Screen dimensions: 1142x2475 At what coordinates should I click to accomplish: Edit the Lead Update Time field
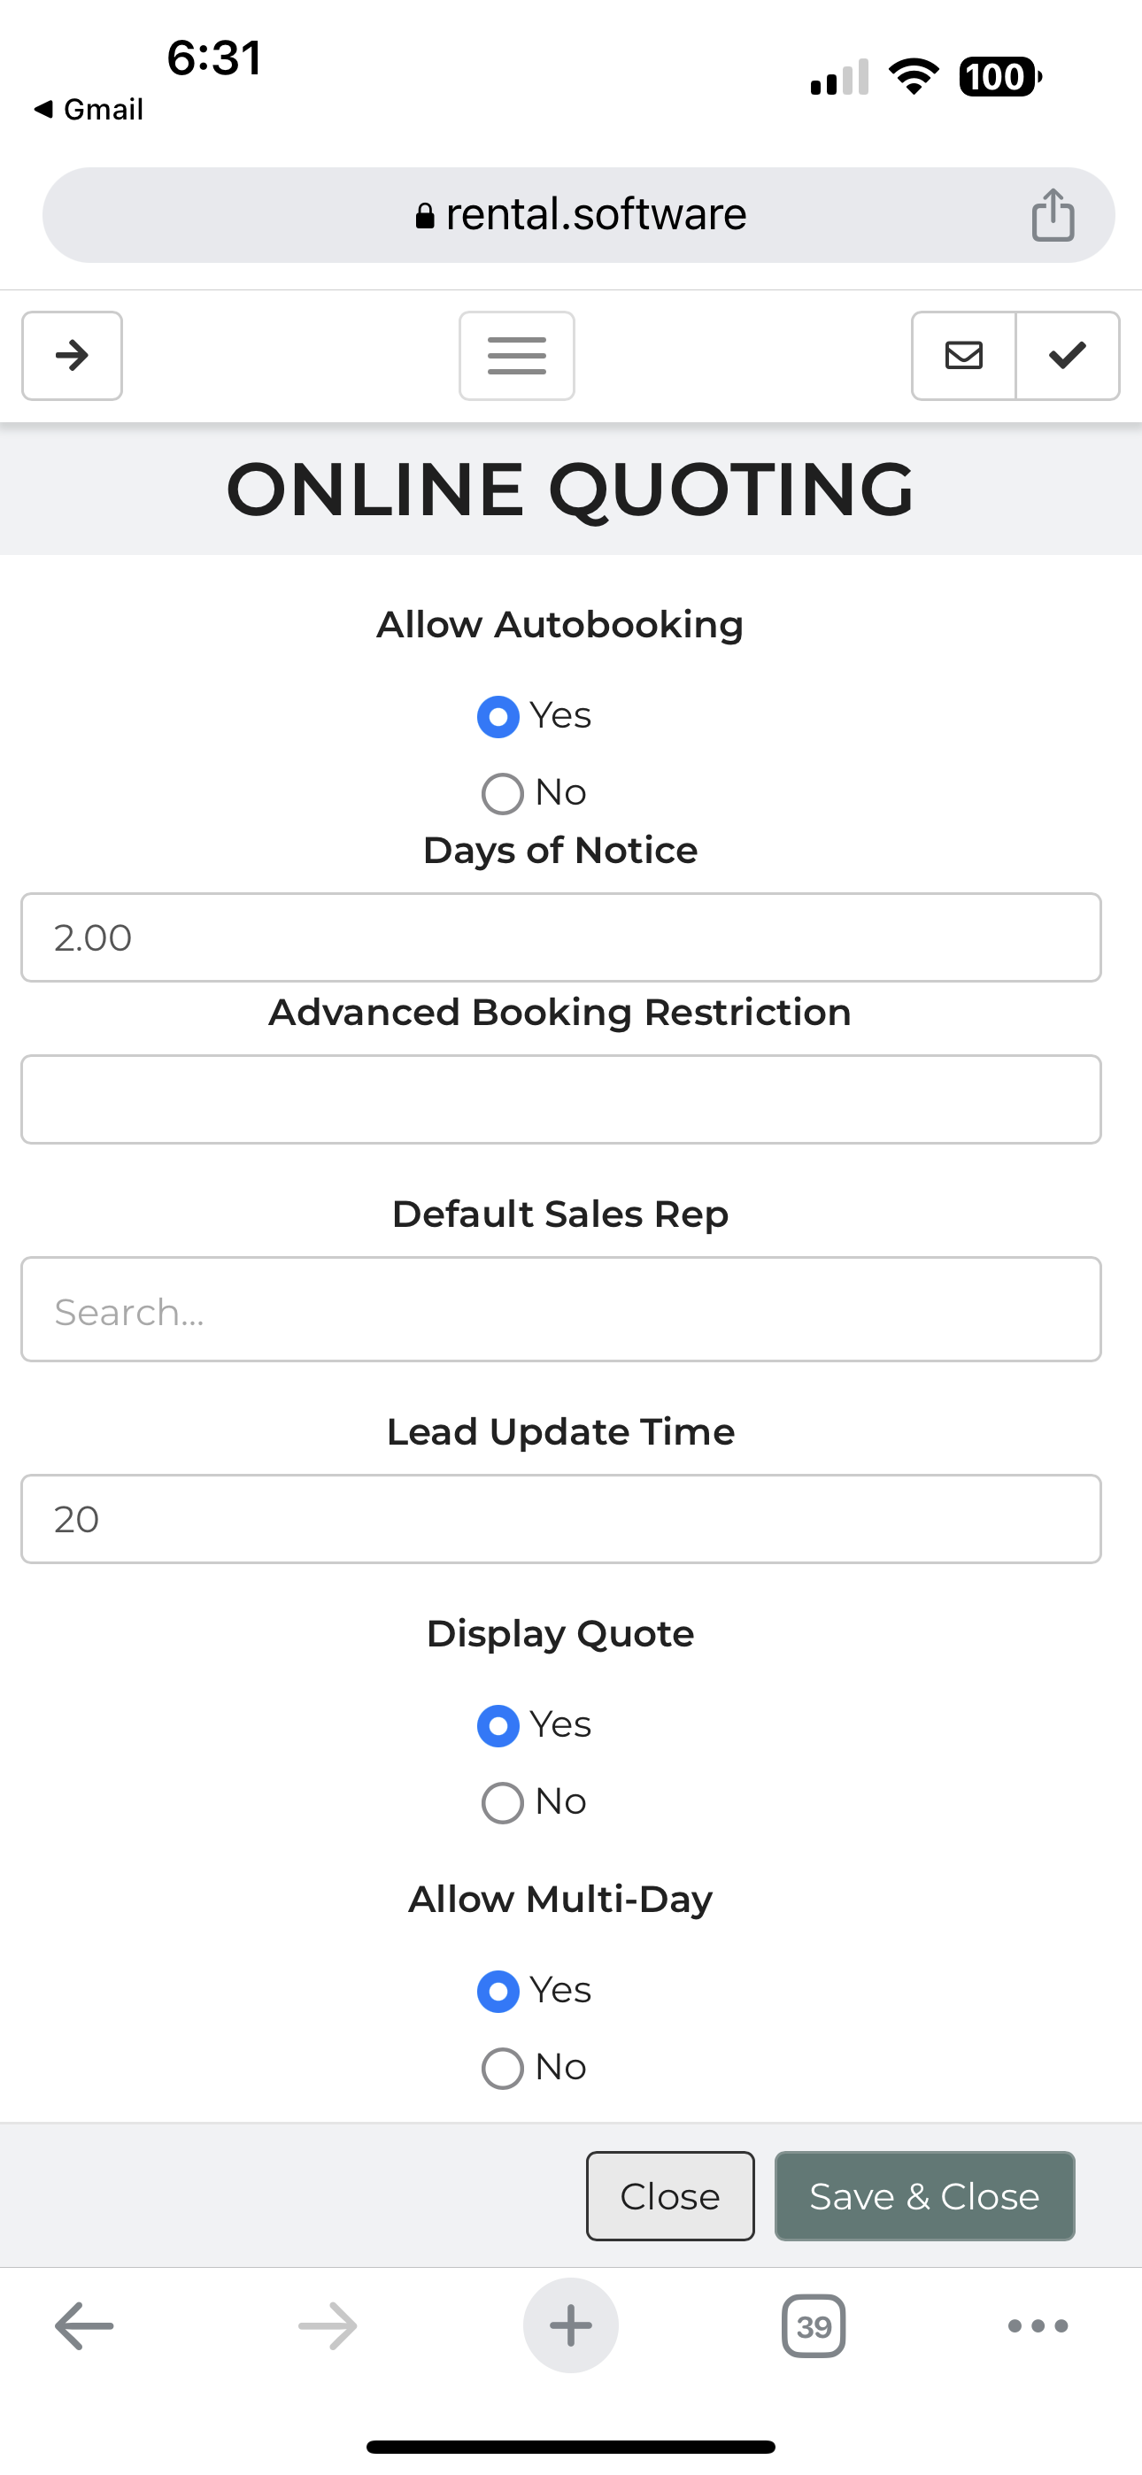point(560,1519)
